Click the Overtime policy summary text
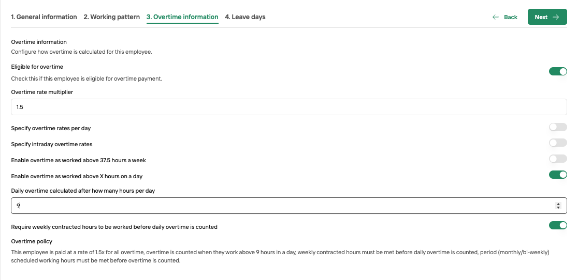 (x=280, y=257)
